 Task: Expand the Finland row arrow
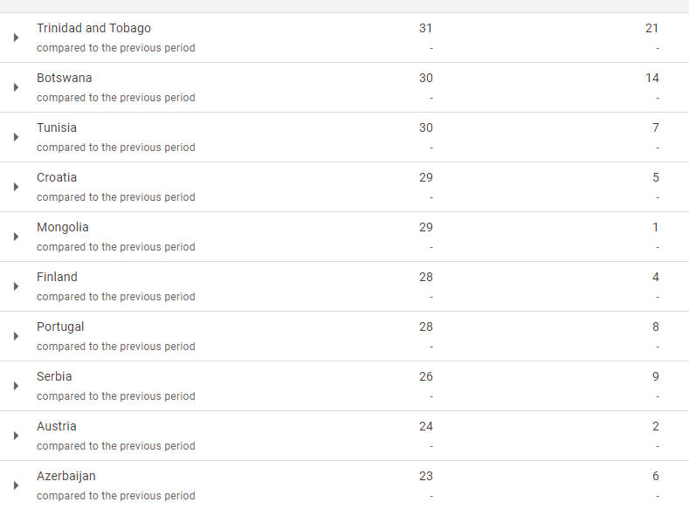[17, 286]
